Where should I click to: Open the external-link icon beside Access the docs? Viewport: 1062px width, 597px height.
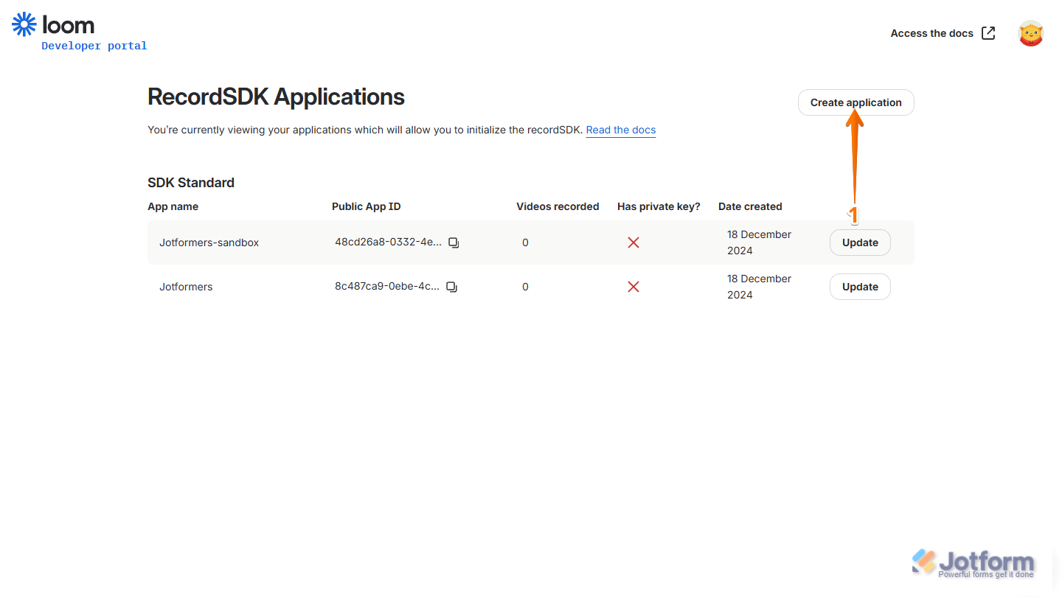[x=988, y=32]
